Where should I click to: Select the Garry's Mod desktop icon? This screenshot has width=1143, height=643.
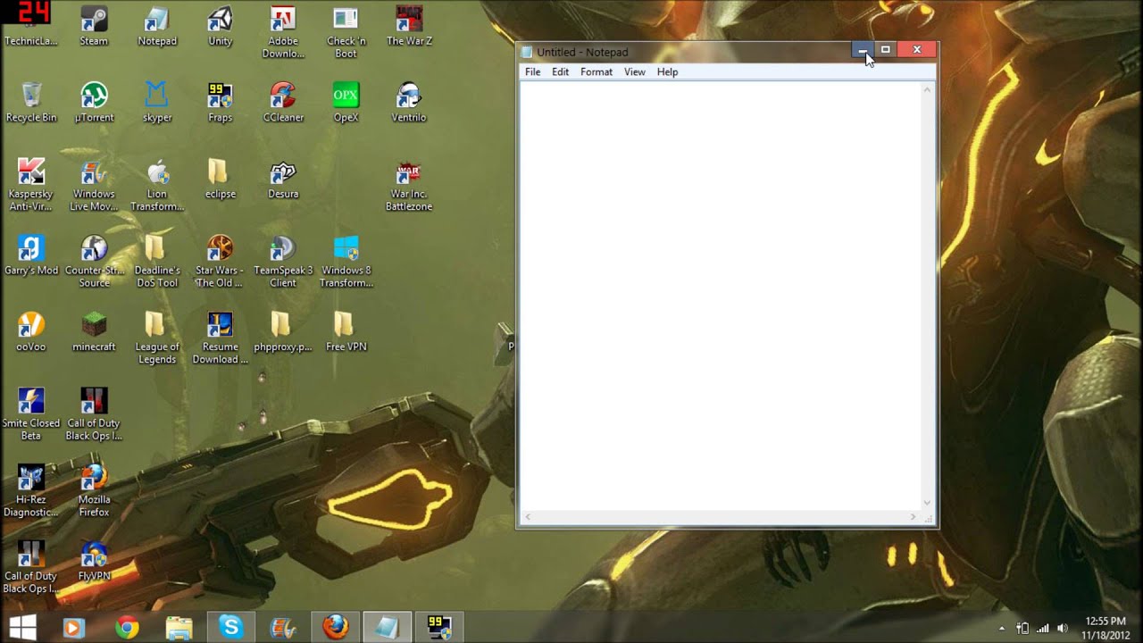pos(31,255)
